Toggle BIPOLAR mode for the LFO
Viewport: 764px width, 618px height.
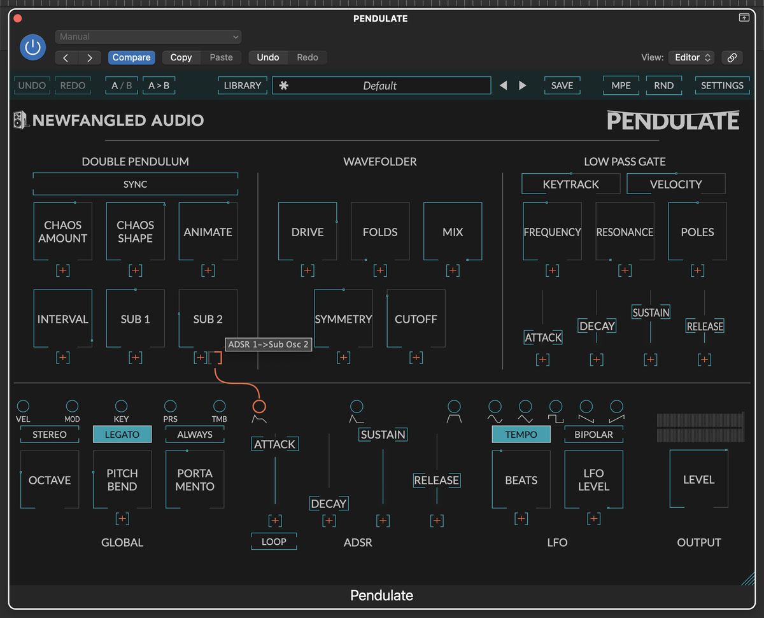click(x=593, y=434)
